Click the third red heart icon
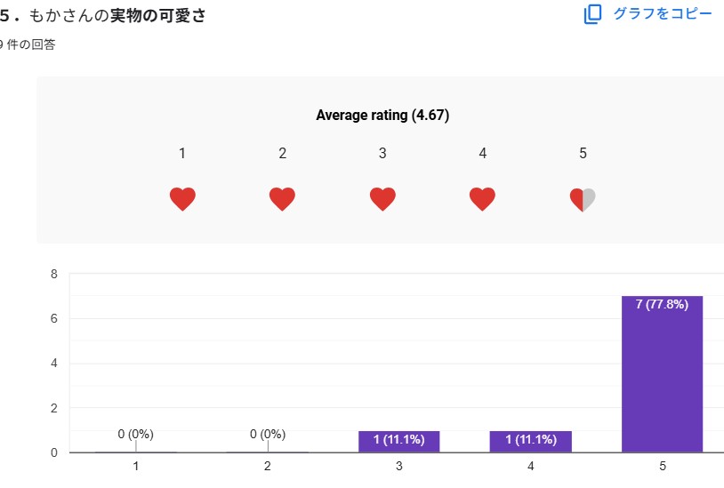 pyautogui.click(x=382, y=199)
